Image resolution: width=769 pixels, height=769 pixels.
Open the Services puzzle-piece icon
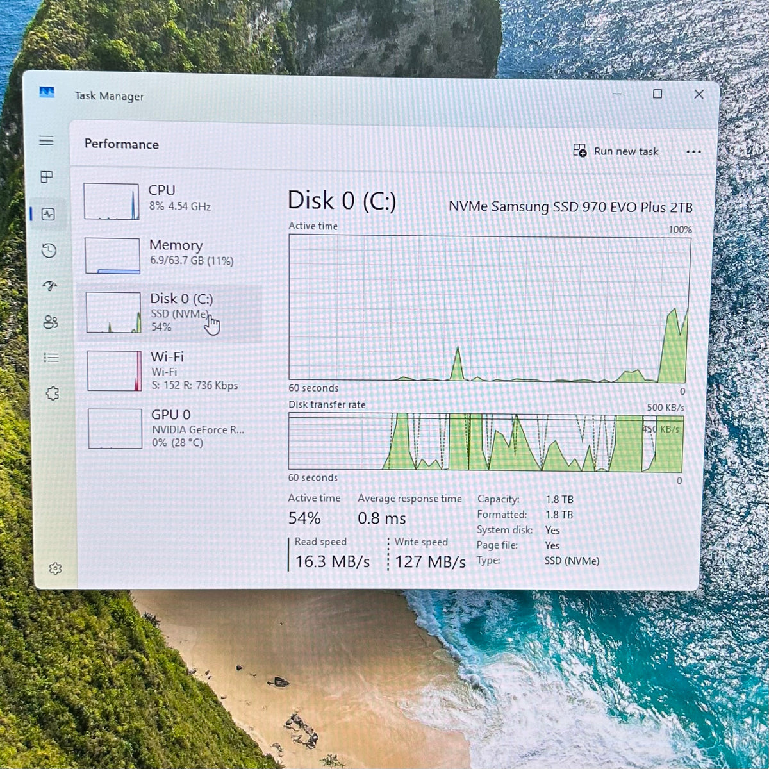click(53, 393)
